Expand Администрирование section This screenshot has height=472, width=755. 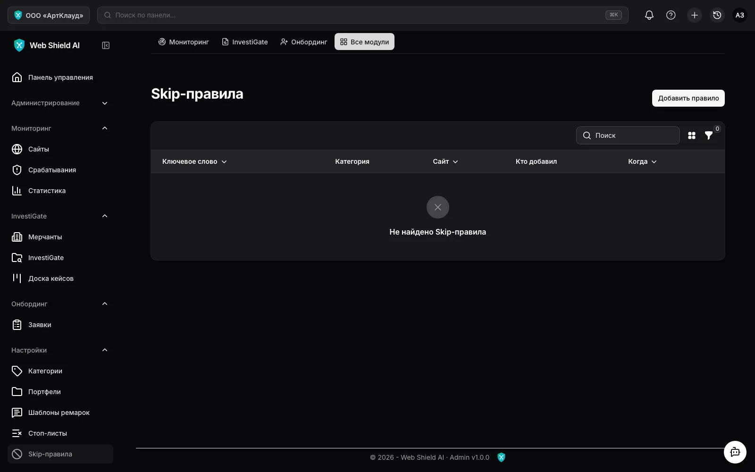(x=60, y=103)
